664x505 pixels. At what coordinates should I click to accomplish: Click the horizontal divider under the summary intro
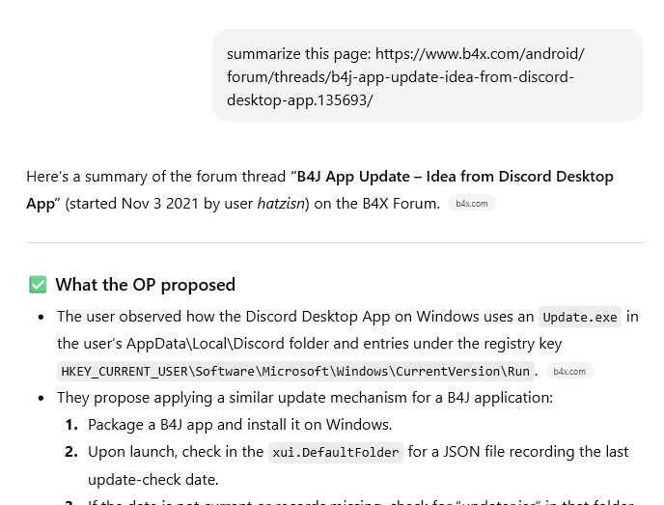[334, 242]
